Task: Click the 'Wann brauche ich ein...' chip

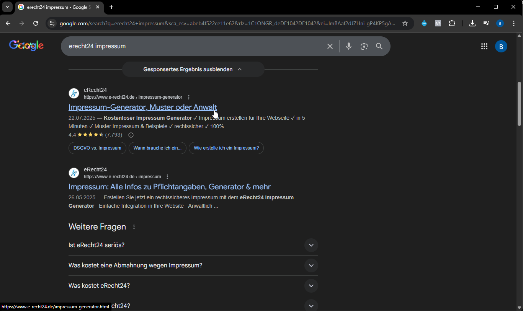Action: [x=157, y=148]
